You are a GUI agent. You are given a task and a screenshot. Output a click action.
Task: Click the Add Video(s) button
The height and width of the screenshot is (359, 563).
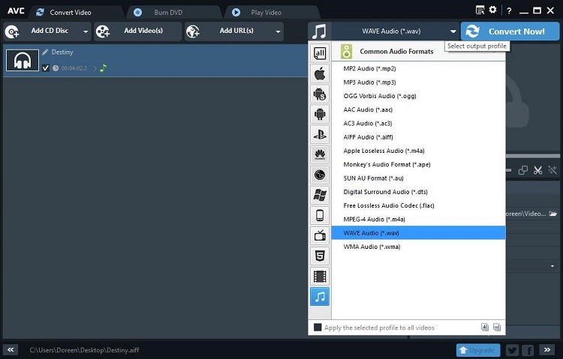click(x=138, y=31)
